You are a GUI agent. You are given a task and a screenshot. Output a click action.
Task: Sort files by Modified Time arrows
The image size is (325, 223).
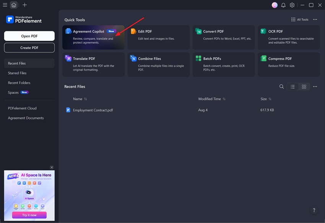[224, 99]
